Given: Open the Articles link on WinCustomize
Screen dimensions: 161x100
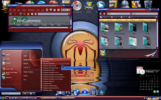Looking at the screenshot, I should pyautogui.click(x=36, y=25).
